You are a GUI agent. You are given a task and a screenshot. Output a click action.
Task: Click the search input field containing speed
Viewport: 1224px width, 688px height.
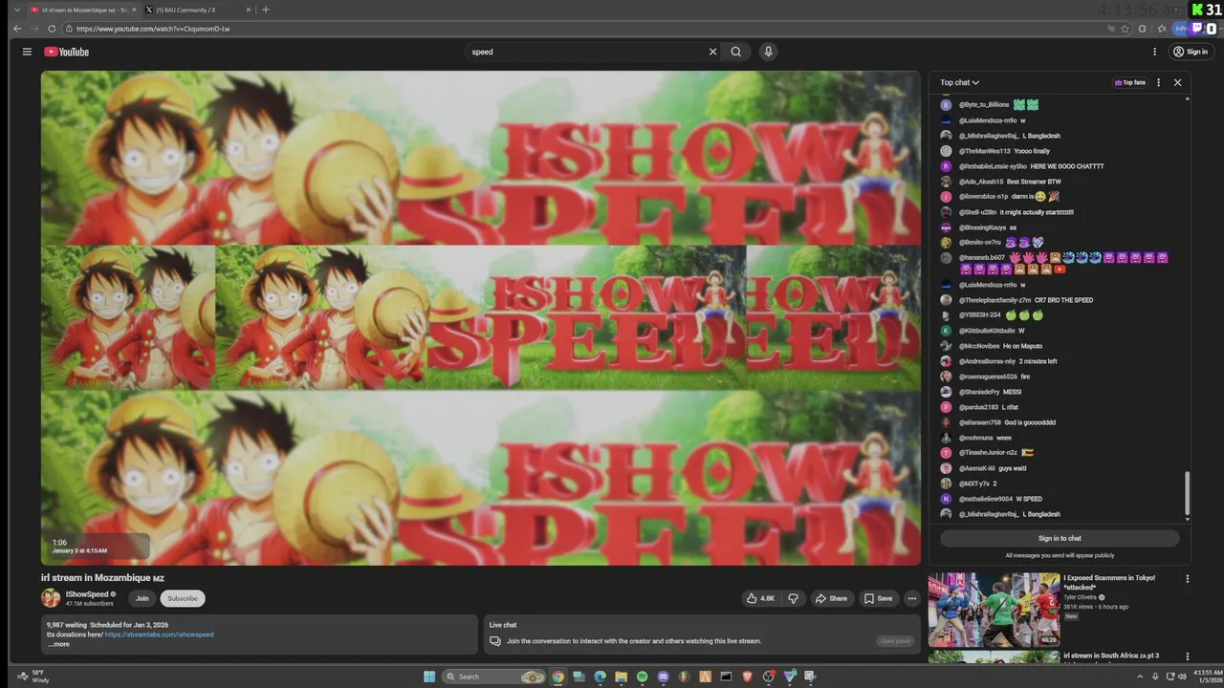coord(585,52)
